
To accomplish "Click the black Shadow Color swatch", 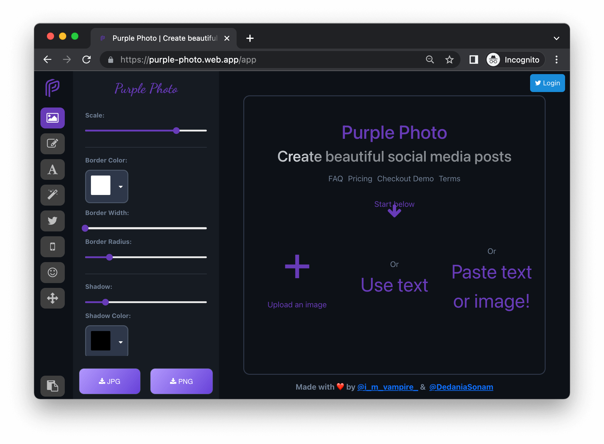I will (101, 341).
